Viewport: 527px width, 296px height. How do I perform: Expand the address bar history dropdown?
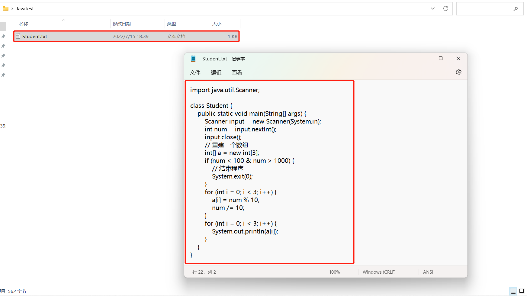(x=433, y=8)
